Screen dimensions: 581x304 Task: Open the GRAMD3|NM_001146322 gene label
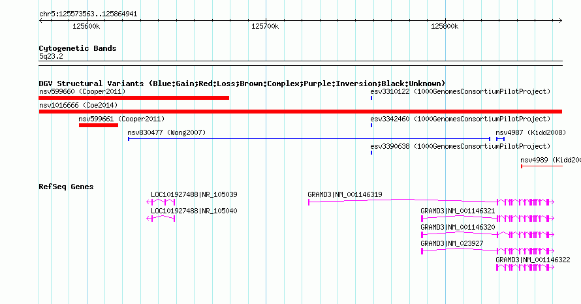(533, 260)
